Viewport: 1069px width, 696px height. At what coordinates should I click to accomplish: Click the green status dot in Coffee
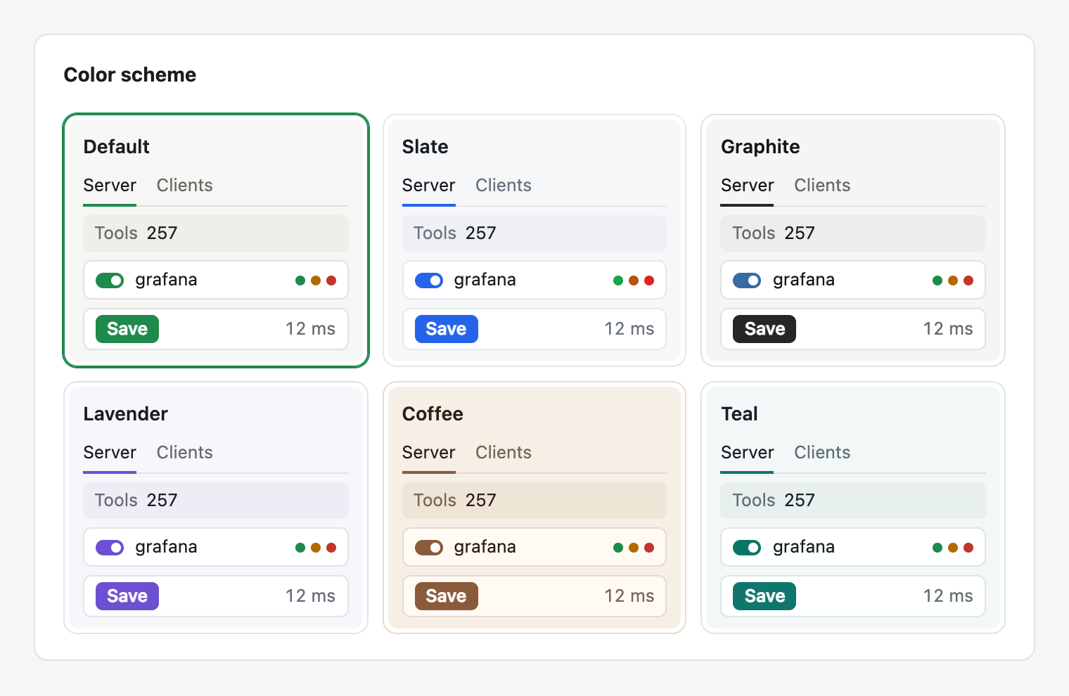[x=618, y=548]
